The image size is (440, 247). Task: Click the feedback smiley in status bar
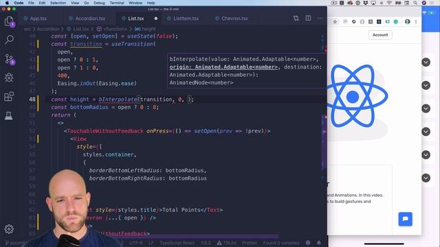pos(308,243)
